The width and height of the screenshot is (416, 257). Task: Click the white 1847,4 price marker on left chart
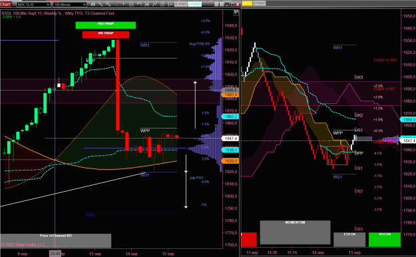point(230,138)
